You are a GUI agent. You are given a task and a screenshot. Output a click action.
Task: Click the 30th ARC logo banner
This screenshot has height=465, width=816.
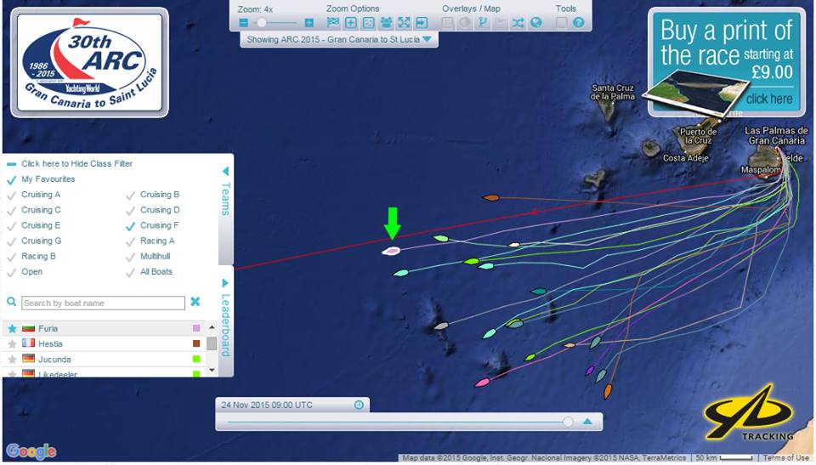pyautogui.click(x=89, y=63)
